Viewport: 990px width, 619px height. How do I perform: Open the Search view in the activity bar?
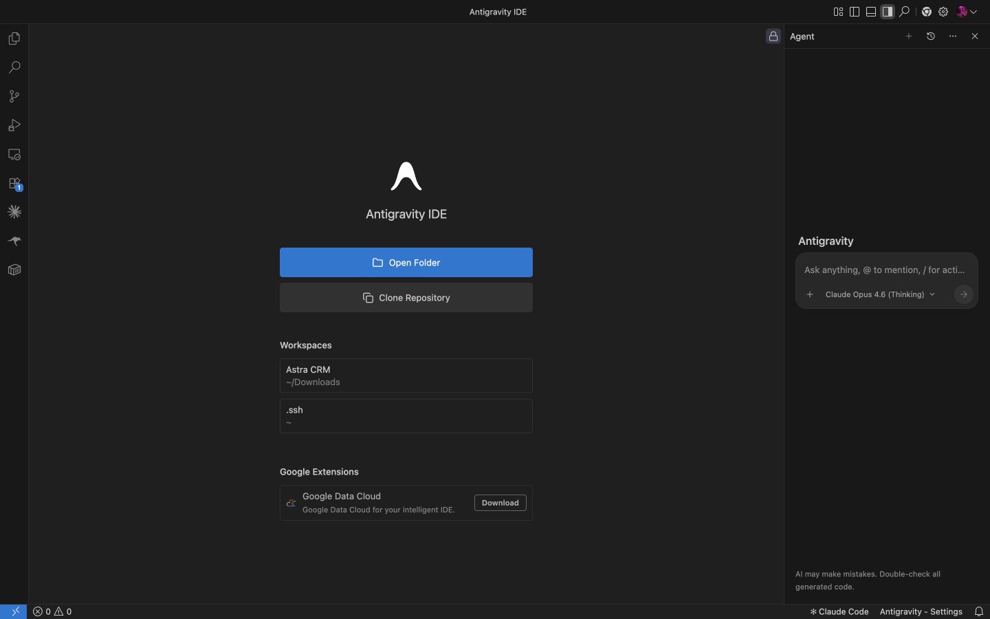(x=14, y=67)
